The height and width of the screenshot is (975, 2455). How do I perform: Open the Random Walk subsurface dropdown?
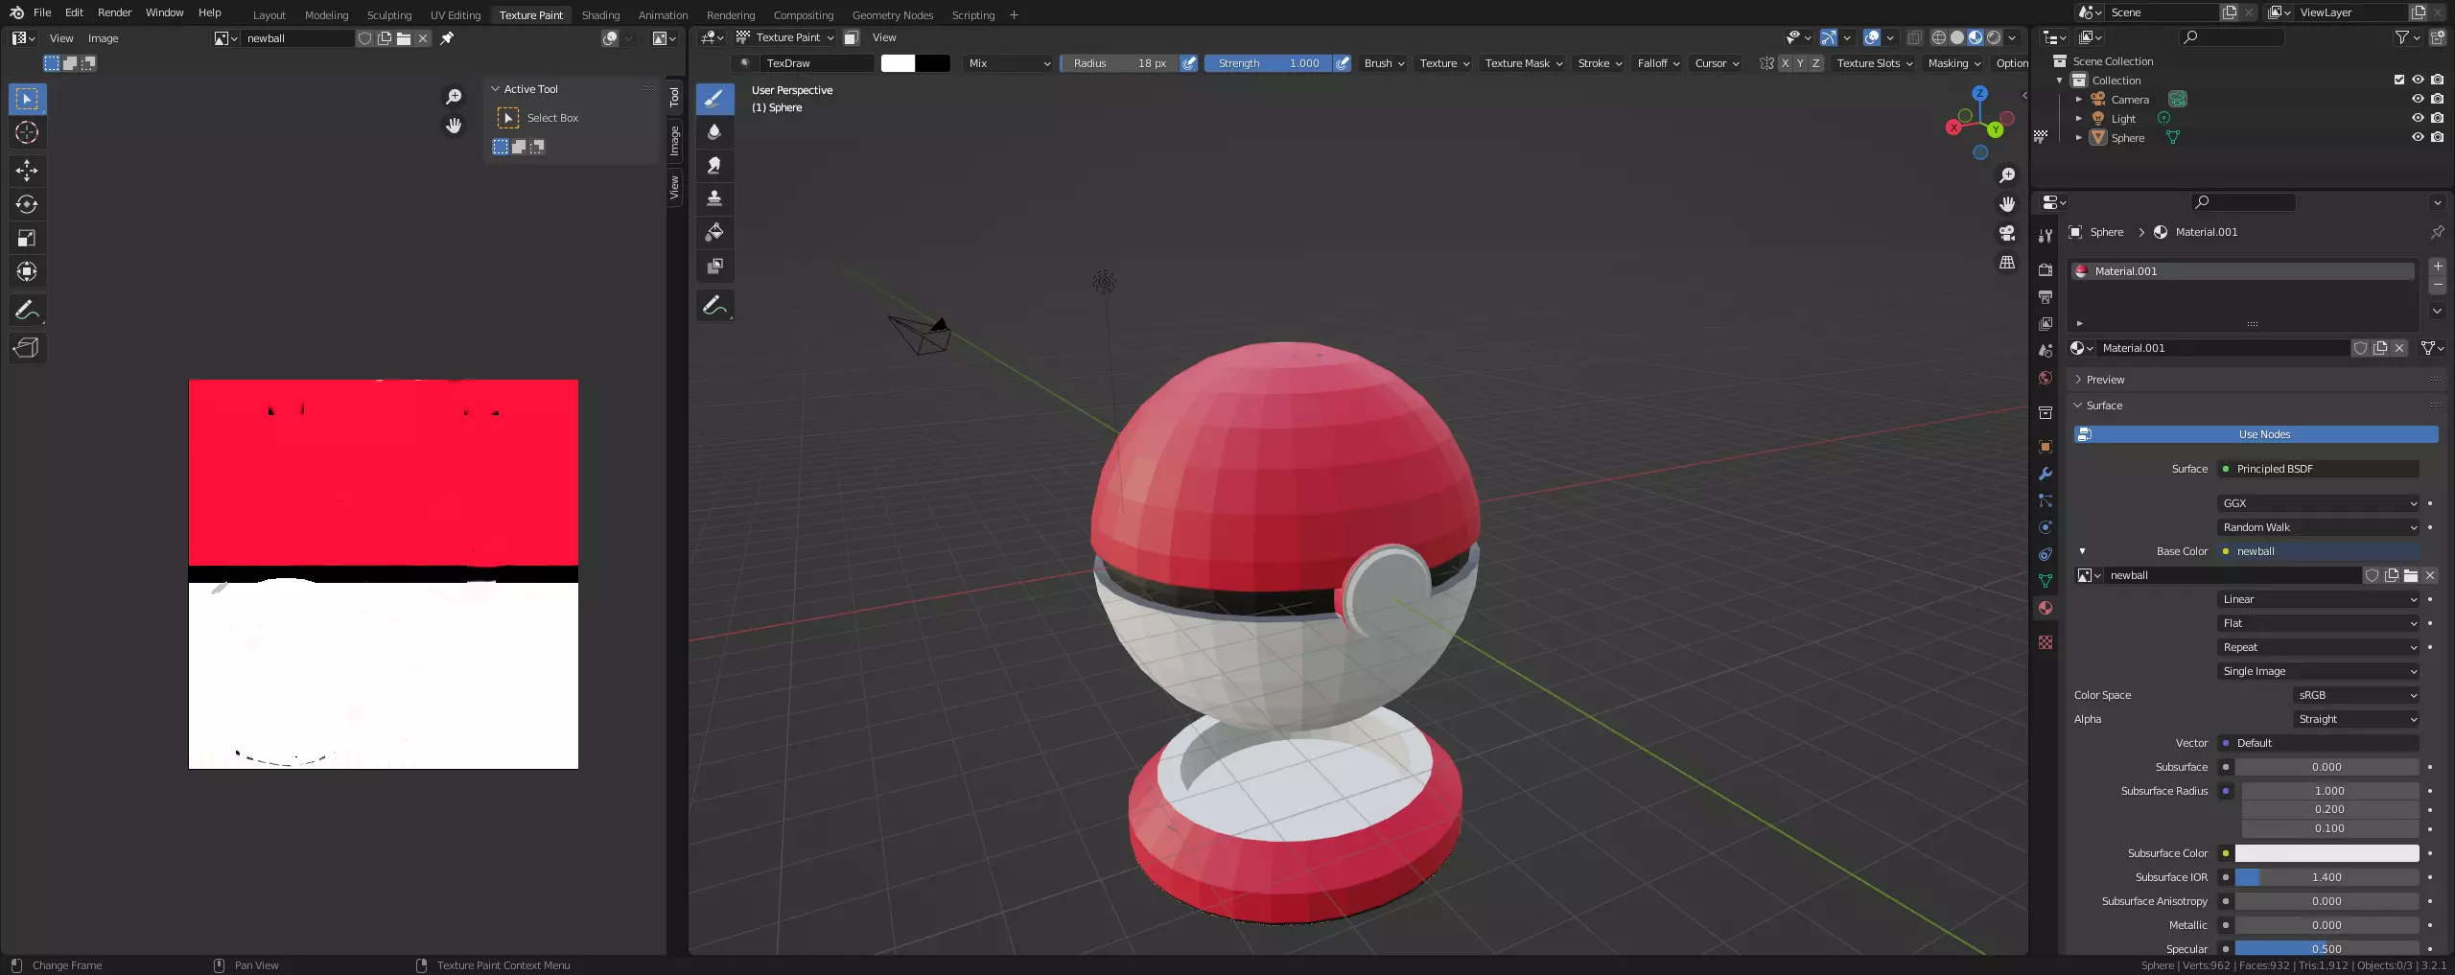2318,527
